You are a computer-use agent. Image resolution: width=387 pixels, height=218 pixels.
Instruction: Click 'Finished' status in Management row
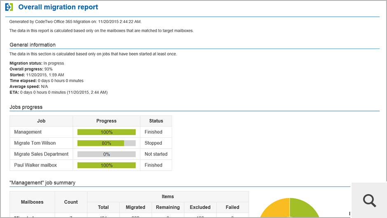tap(153, 132)
